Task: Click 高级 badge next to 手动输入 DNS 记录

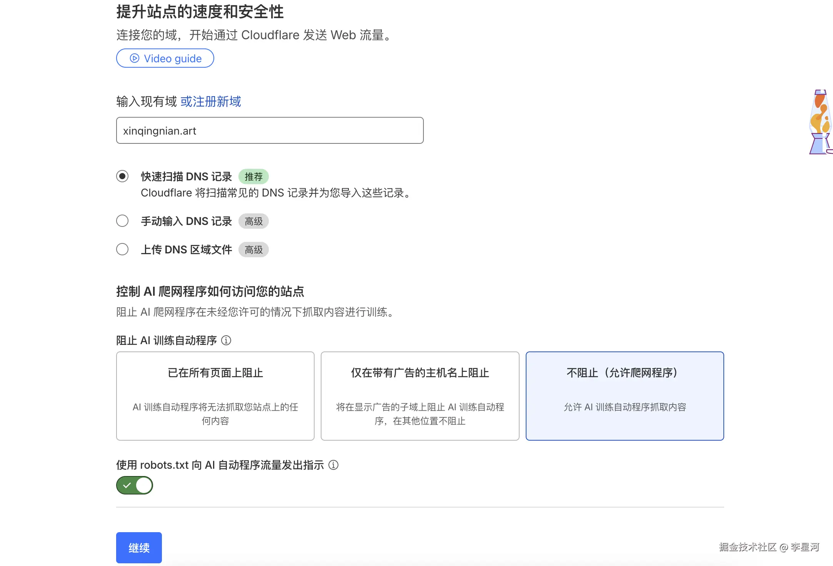Action: [x=253, y=221]
